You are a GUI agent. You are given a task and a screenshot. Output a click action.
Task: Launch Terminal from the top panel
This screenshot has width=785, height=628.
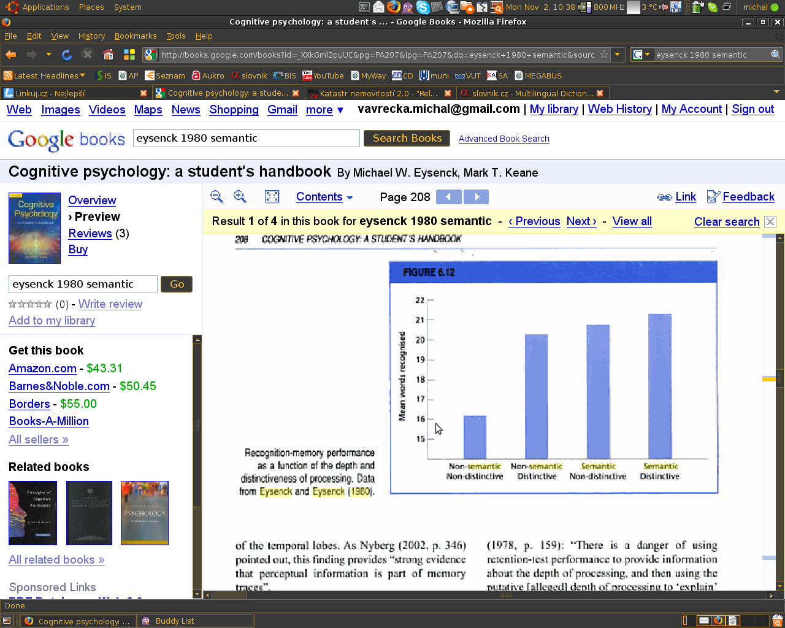point(364,7)
